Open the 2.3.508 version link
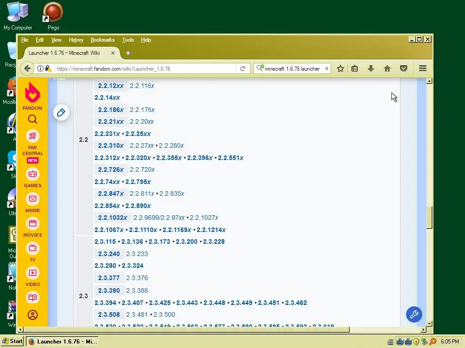 click(109, 314)
